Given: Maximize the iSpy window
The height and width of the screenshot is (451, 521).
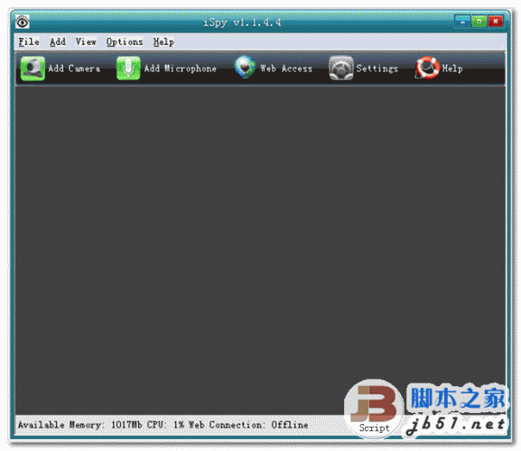Looking at the screenshot, I should point(479,22).
